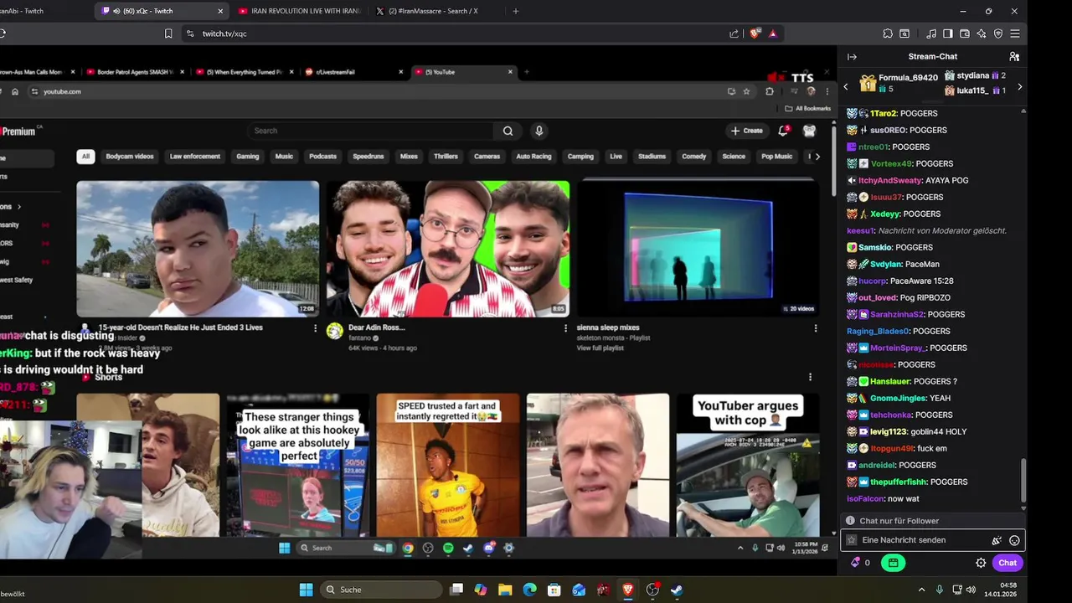Select the Law enforcement filter chip
The width and height of the screenshot is (1072, 603).
click(195, 157)
